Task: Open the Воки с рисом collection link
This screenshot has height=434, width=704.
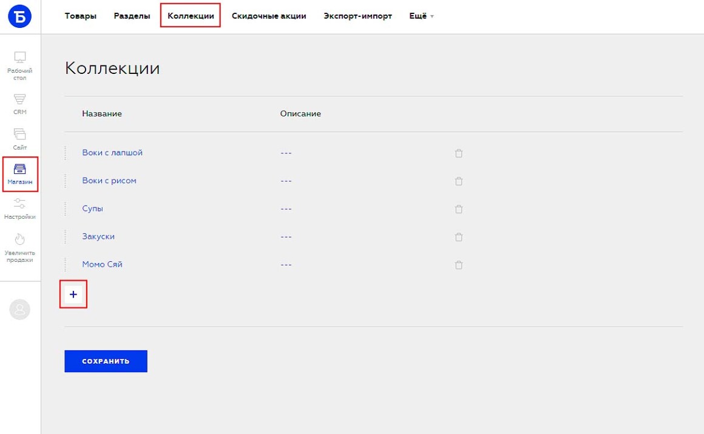Action: tap(109, 180)
